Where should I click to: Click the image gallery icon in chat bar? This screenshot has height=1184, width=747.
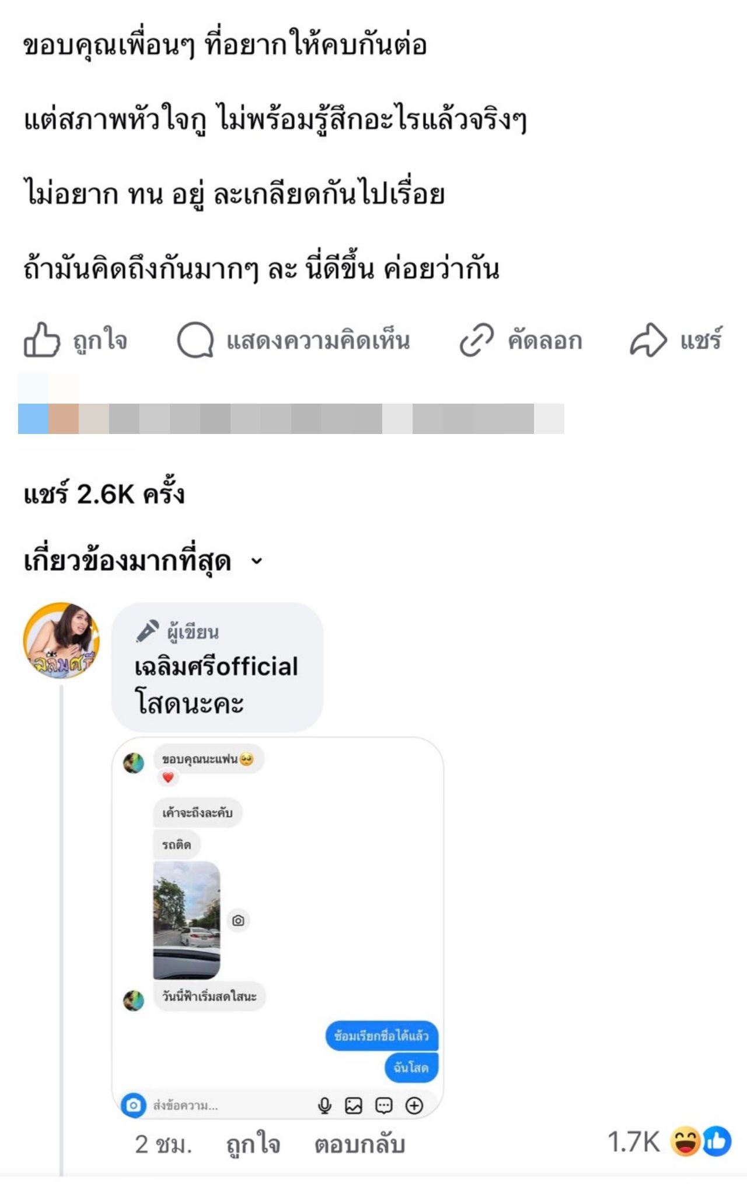click(x=354, y=1105)
